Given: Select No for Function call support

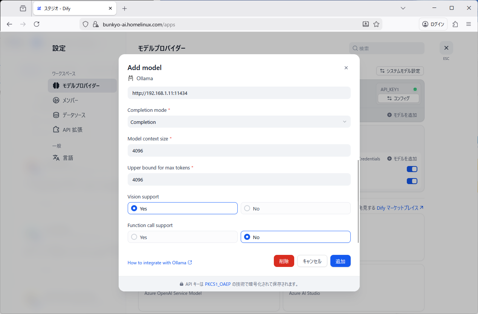Looking at the screenshot, I should pyautogui.click(x=296, y=237).
